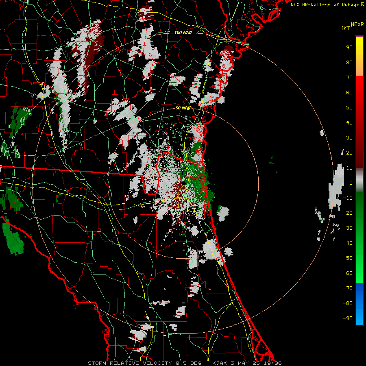The image size is (366, 366).
Task: Click the 60 value on the velocity scale
Action: tap(349, 93)
